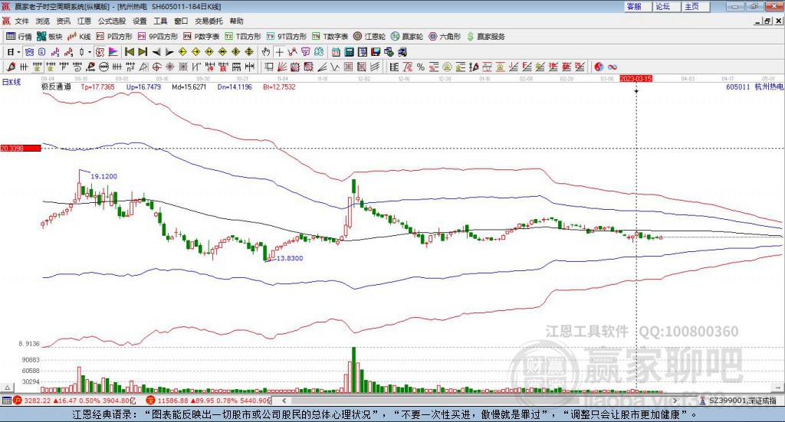The height and width of the screenshot is (422, 785).
Task: Click the 论坛 forum button
Action: click(x=666, y=6)
